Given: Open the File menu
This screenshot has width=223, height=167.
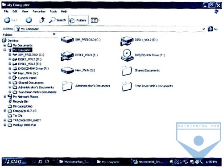Looking at the screenshot, I should [6, 11].
